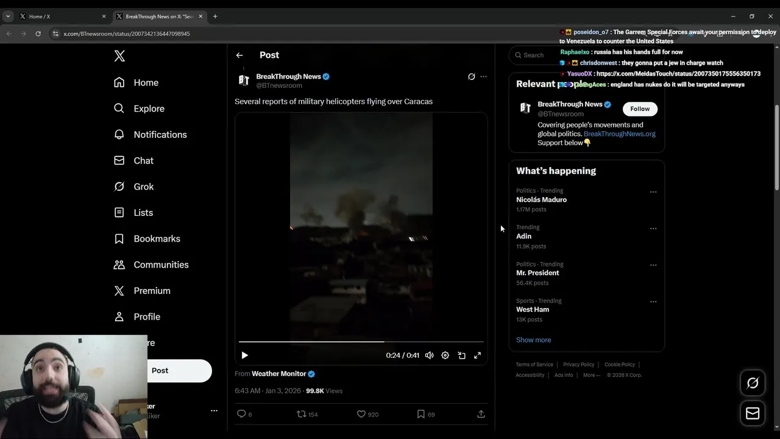Click the Bookmarks ribbon icon in sidebar

(119, 238)
